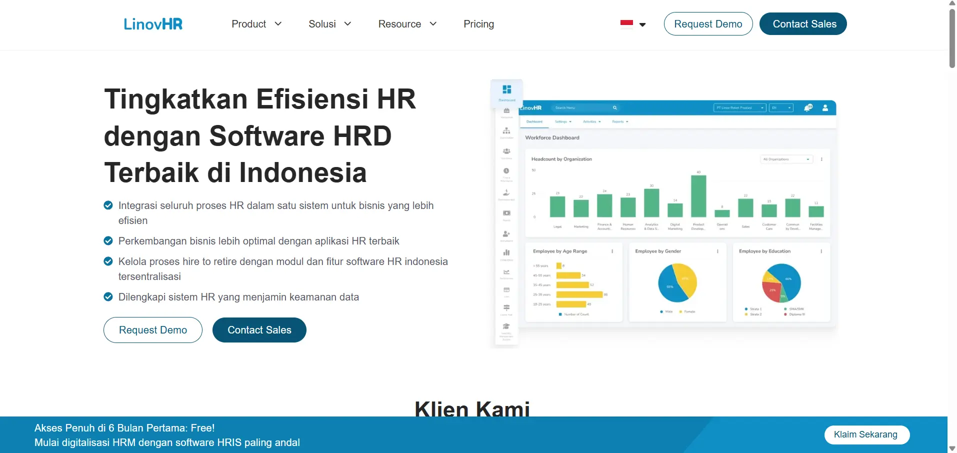
Task: Click the scrollbar up arrow
Action: pyautogui.click(x=952, y=3)
